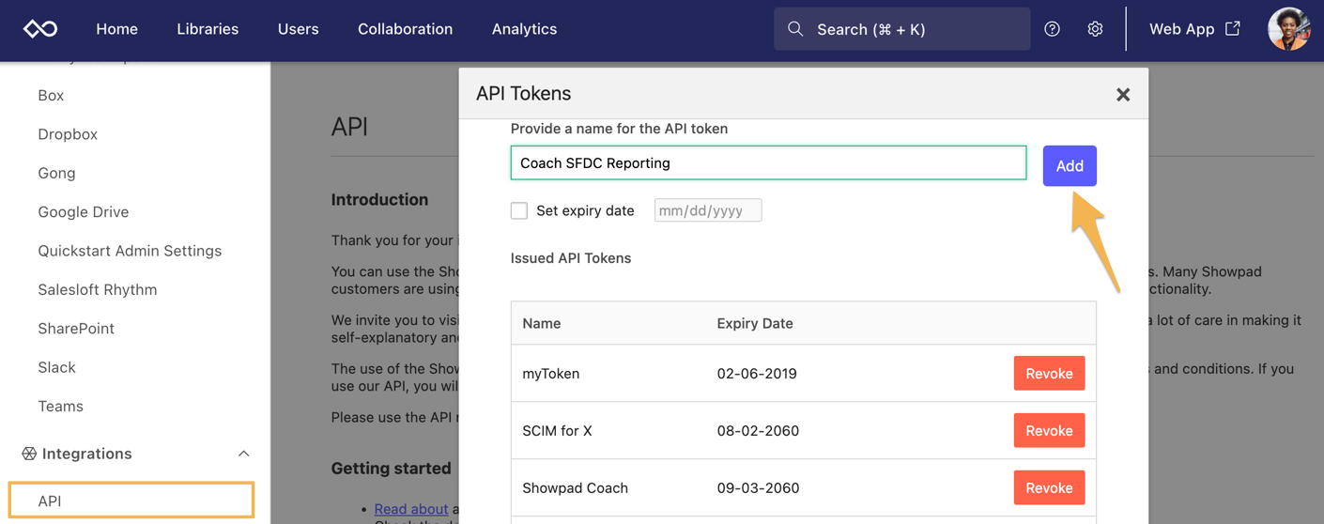Open the Users menu

298,29
